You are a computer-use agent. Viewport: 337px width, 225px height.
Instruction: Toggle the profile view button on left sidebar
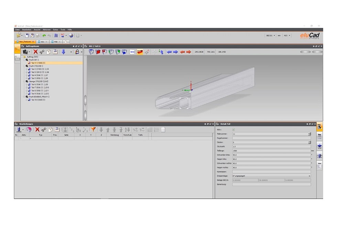(x=17, y=58)
